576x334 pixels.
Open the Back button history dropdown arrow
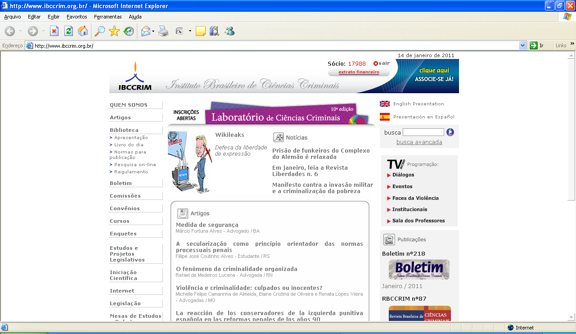point(20,31)
